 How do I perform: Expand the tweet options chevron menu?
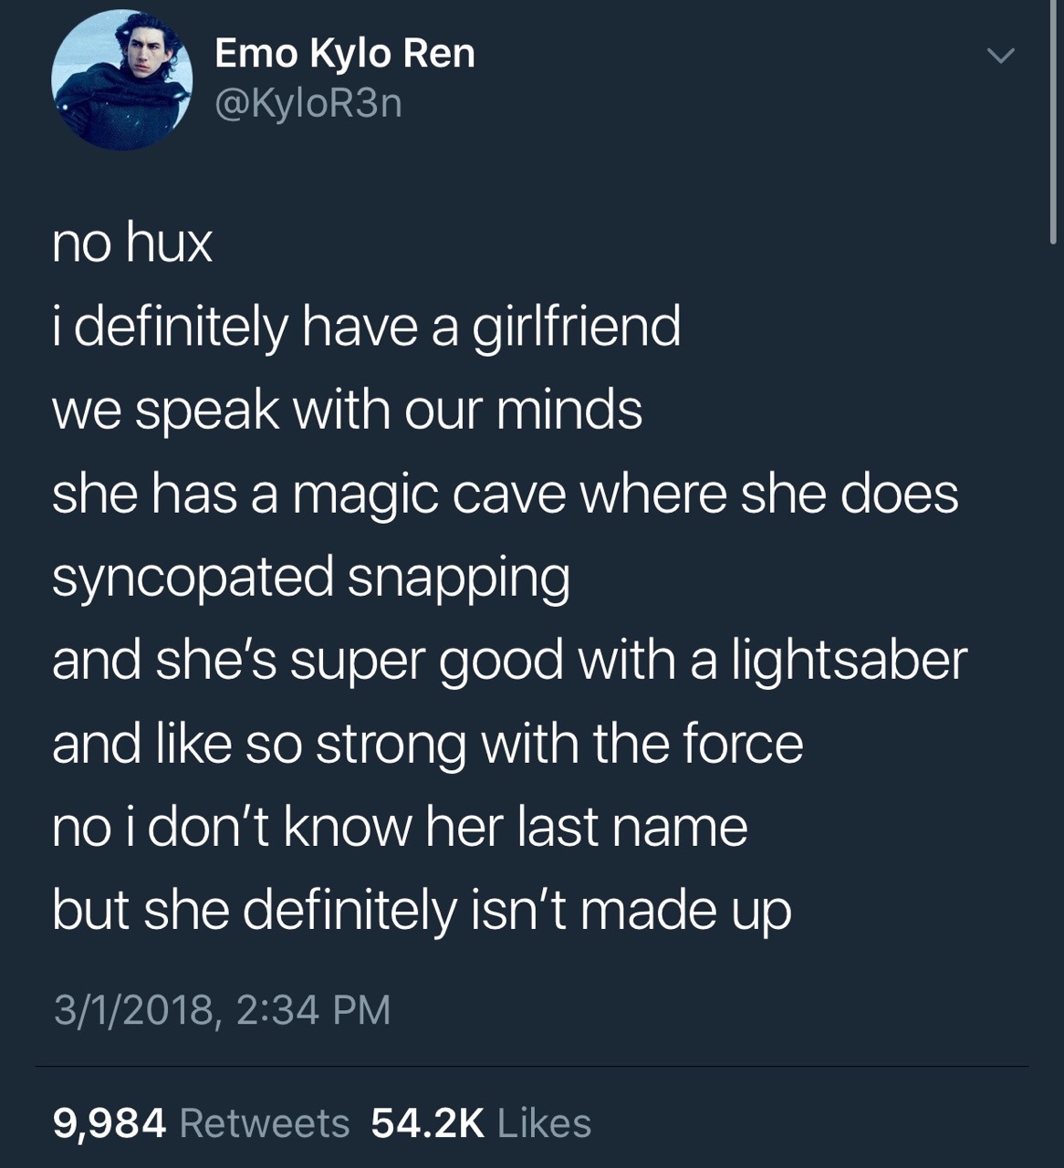(x=1001, y=57)
